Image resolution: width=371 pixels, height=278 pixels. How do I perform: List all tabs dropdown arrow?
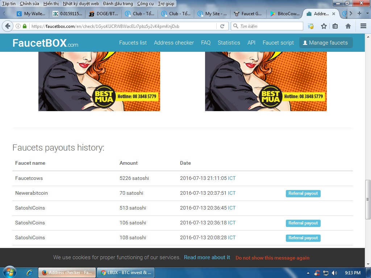click(x=367, y=13)
